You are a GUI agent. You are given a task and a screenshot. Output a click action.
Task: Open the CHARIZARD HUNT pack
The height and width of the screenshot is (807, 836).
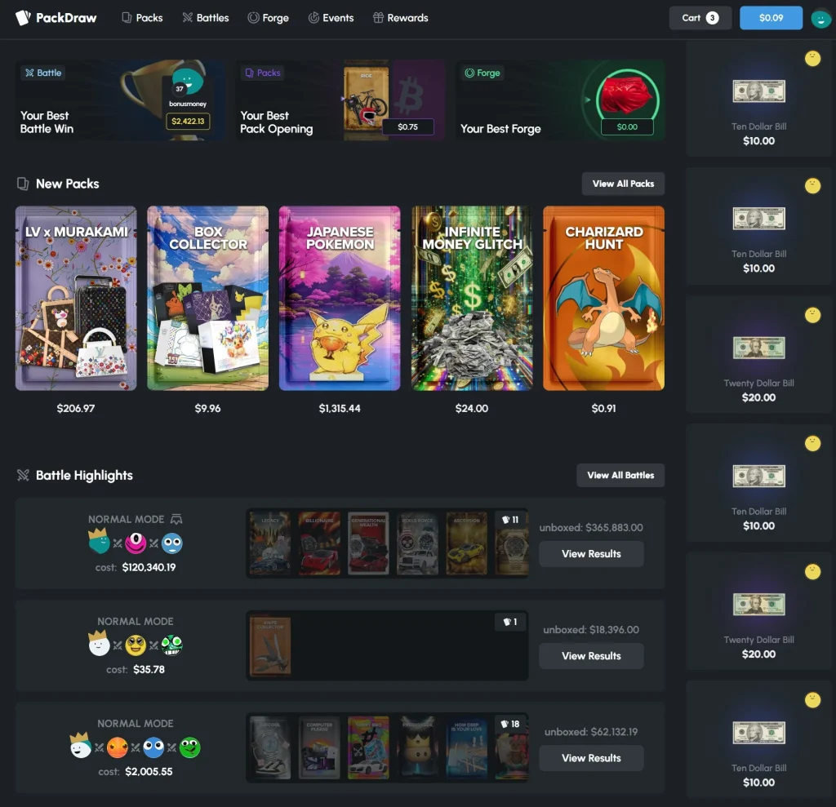[x=603, y=299]
